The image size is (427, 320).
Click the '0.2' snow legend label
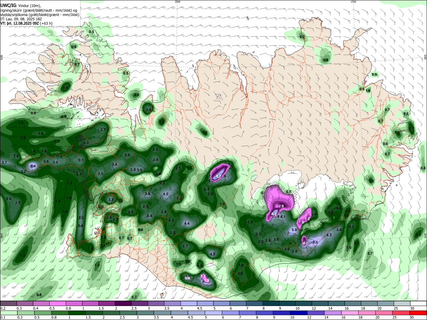3,308
